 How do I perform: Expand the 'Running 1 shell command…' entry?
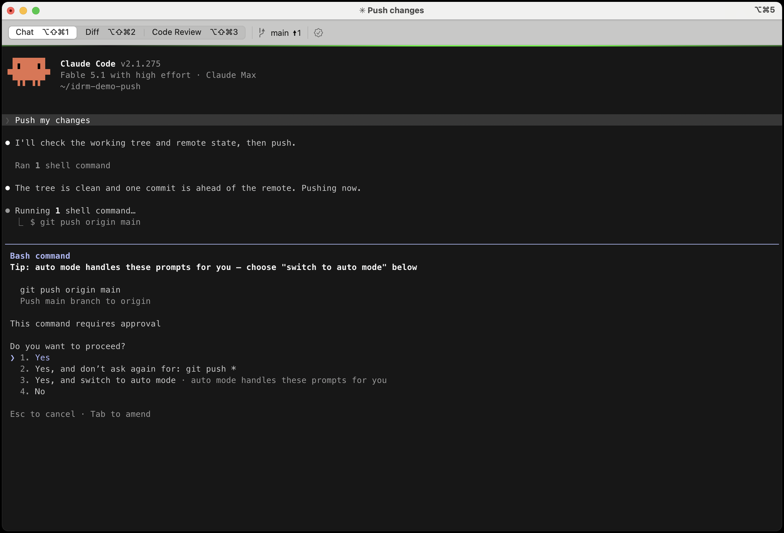pyautogui.click(x=75, y=211)
